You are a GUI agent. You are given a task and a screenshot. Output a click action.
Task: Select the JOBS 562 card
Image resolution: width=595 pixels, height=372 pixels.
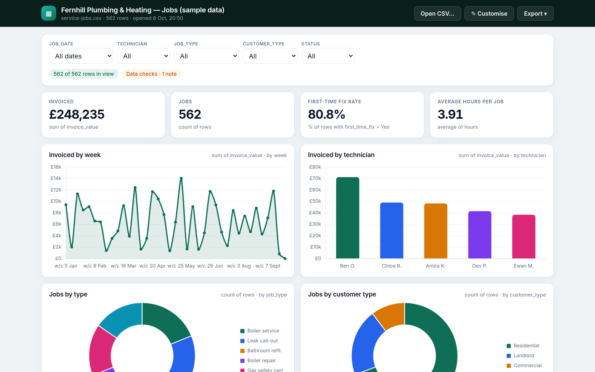point(233,115)
